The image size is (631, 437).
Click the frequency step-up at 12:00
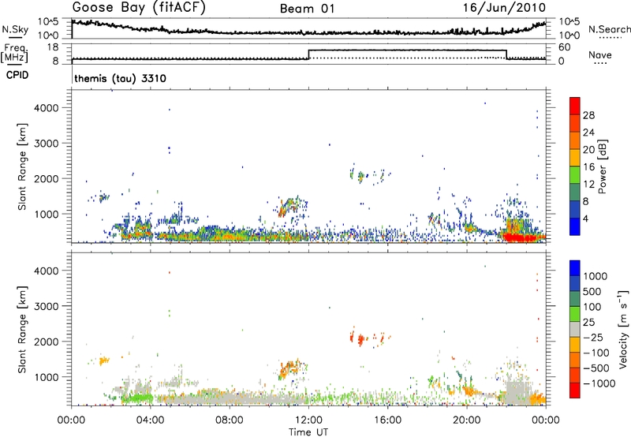308,54
